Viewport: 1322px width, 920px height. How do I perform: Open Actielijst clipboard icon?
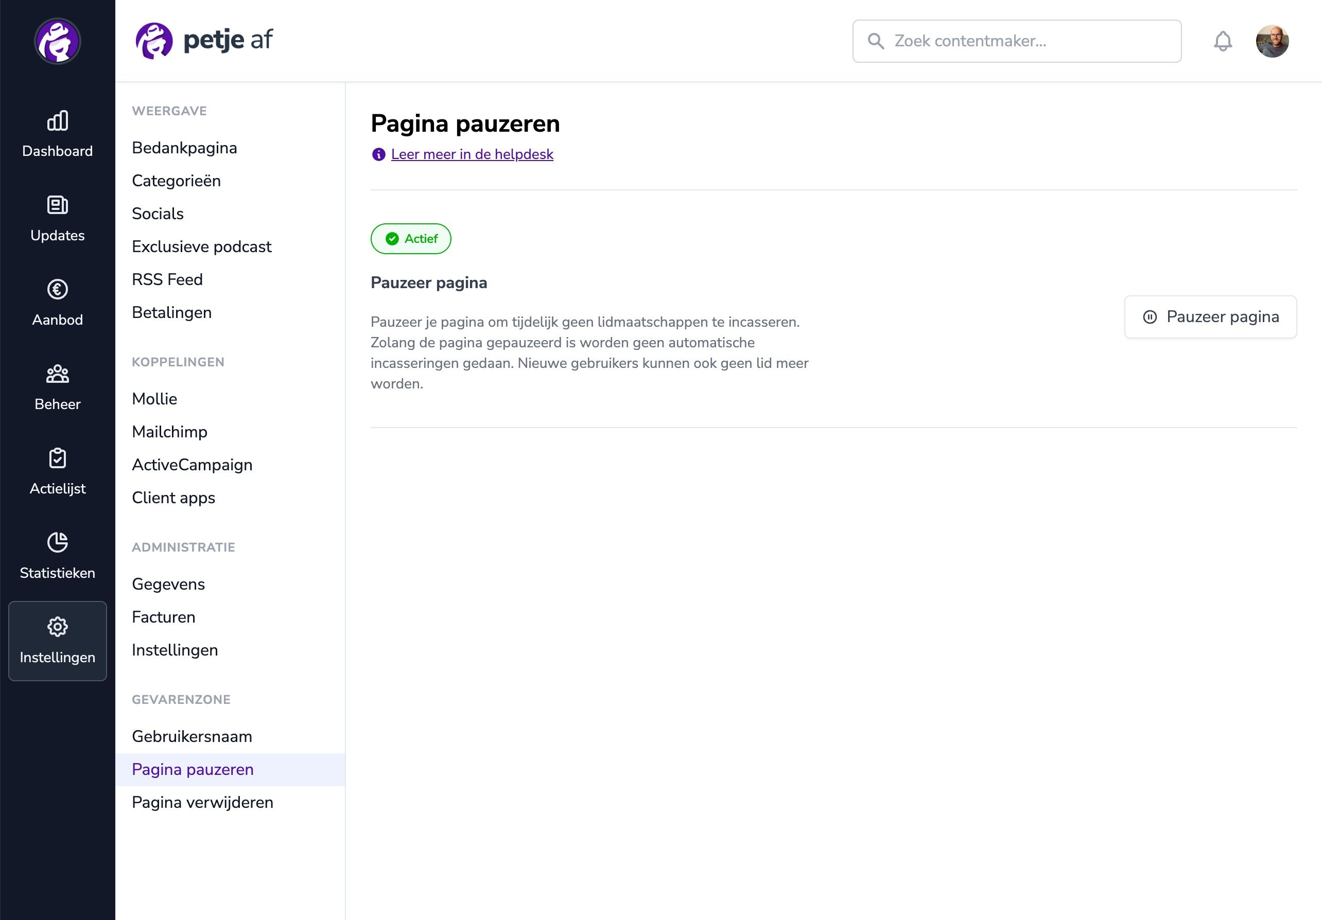pyautogui.click(x=58, y=458)
